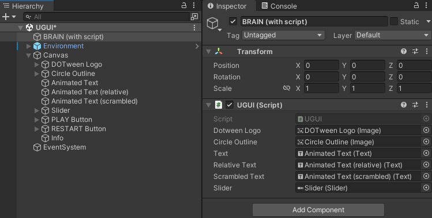Select the Animated Text object
Screen dimensions: 432x218
(74, 83)
